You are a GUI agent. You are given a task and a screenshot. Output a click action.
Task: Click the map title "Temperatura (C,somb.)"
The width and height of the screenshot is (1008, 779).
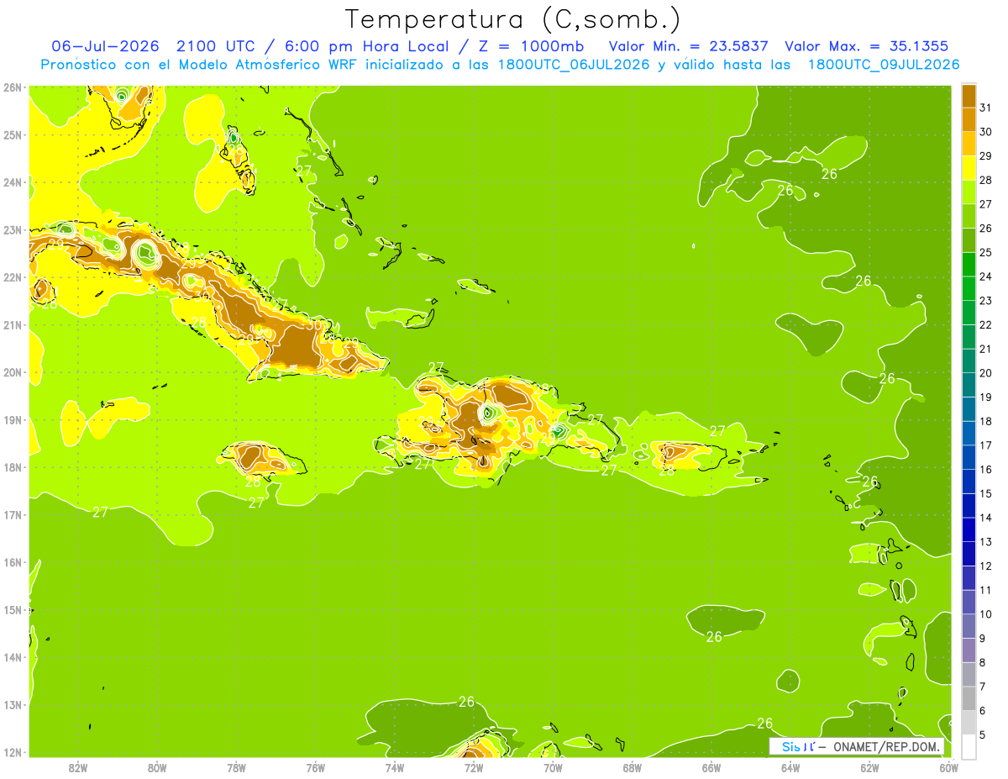click(x=512, y=18)
